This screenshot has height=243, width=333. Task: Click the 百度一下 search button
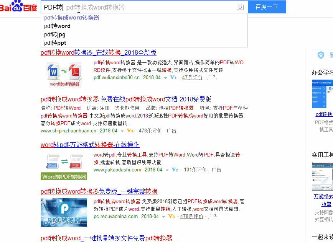[x=267, y=7]
